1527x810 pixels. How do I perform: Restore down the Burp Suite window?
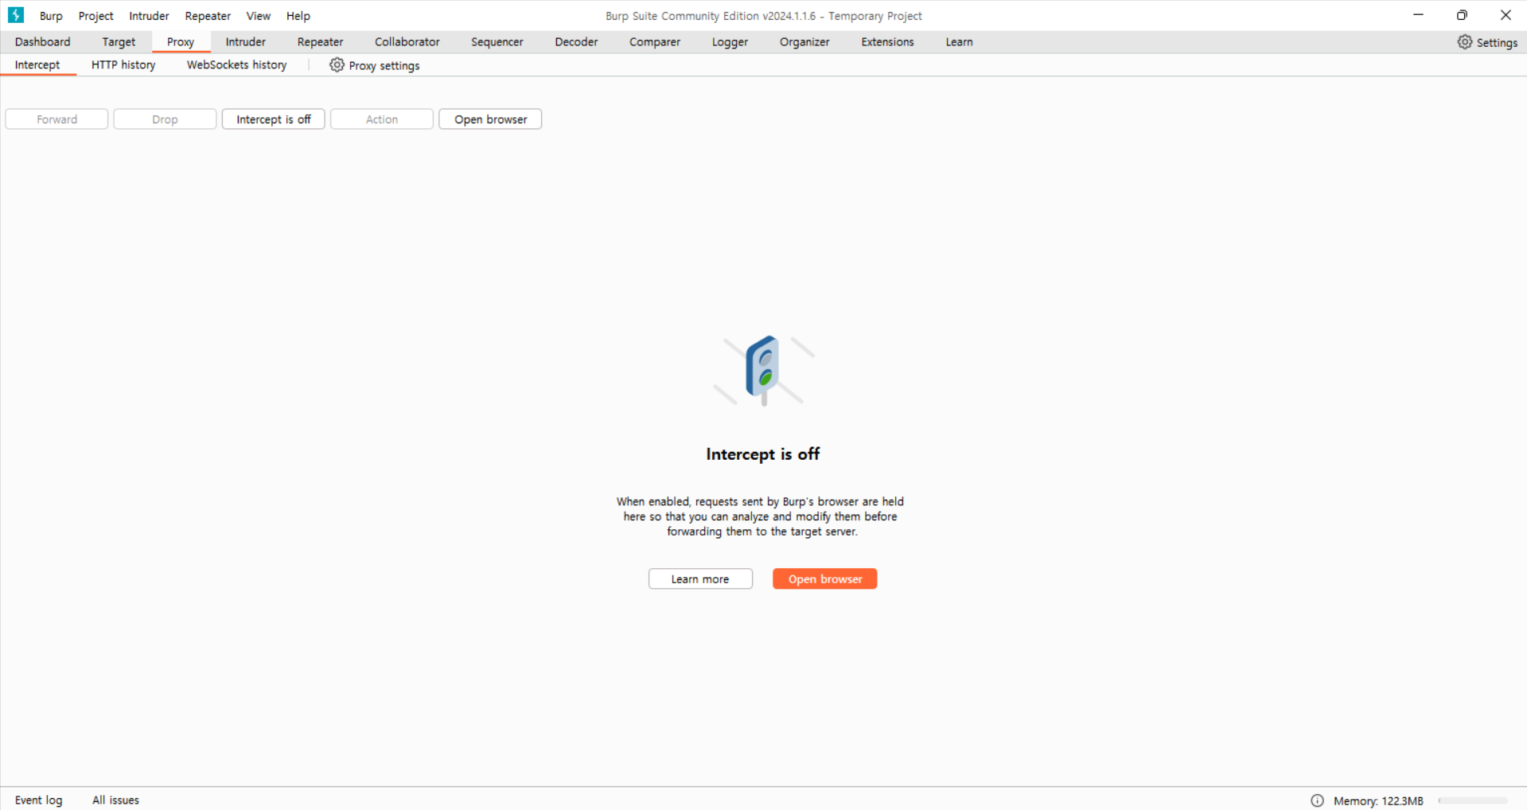[1462, 15]
